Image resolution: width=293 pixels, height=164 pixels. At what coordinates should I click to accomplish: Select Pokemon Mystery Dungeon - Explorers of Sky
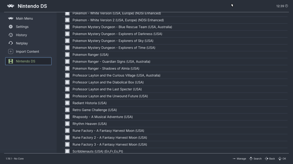[113, 41]
